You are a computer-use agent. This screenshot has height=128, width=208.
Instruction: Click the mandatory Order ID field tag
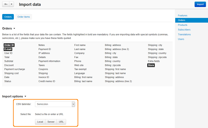point(9,45)
